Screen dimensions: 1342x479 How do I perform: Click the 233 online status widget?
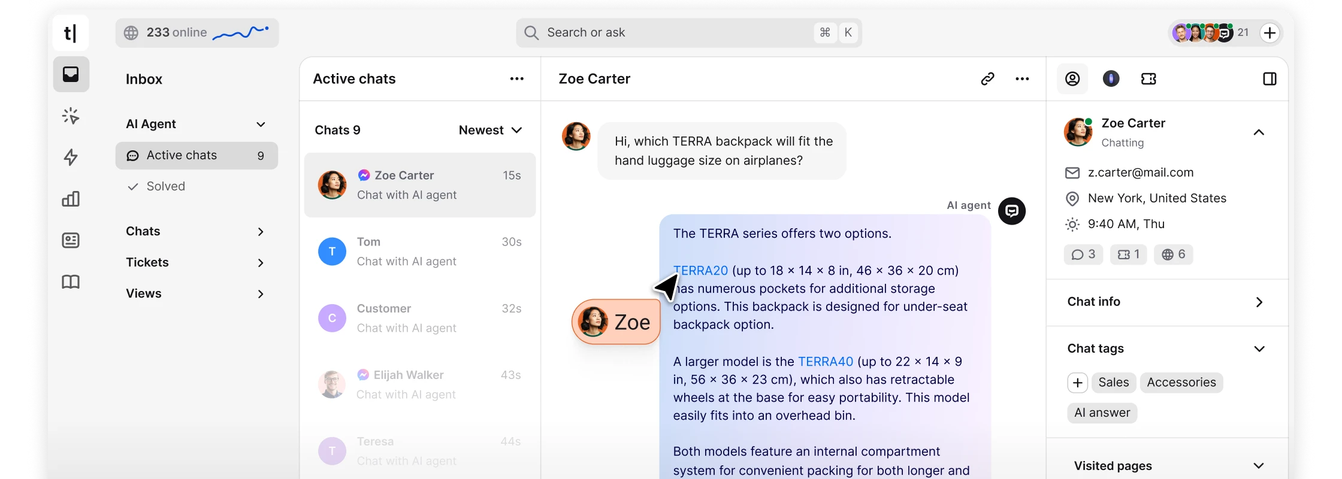(x=197, y=33)
